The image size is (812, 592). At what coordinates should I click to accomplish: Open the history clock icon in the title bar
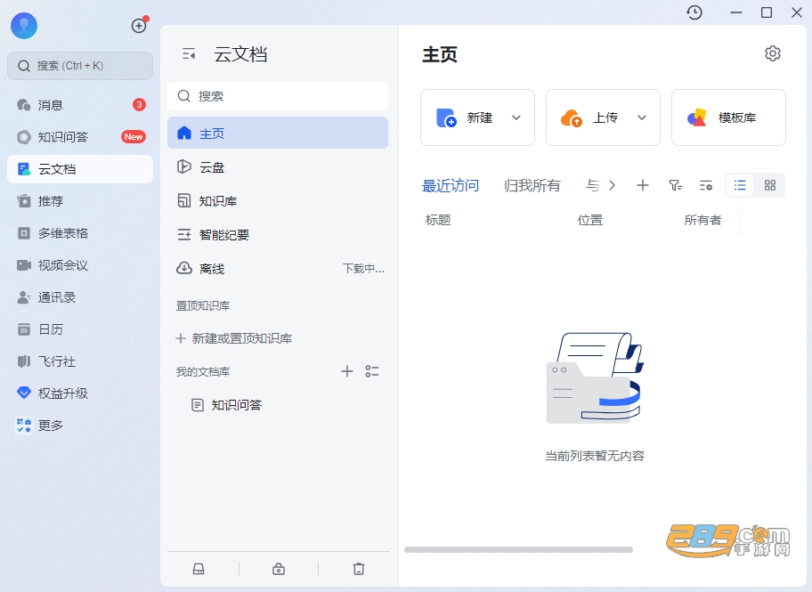[x=694, y=12]
